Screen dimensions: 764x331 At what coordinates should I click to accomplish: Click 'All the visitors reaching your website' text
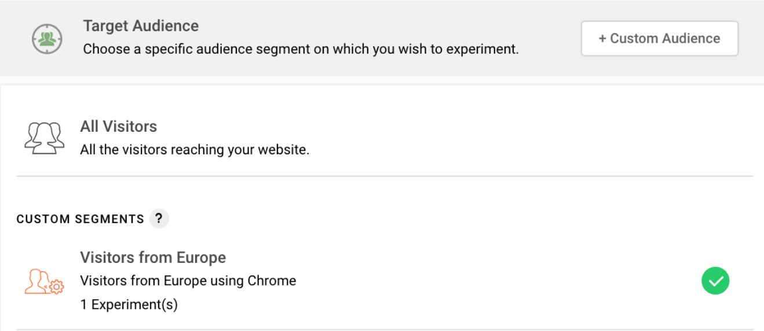[x=195, y=150]
